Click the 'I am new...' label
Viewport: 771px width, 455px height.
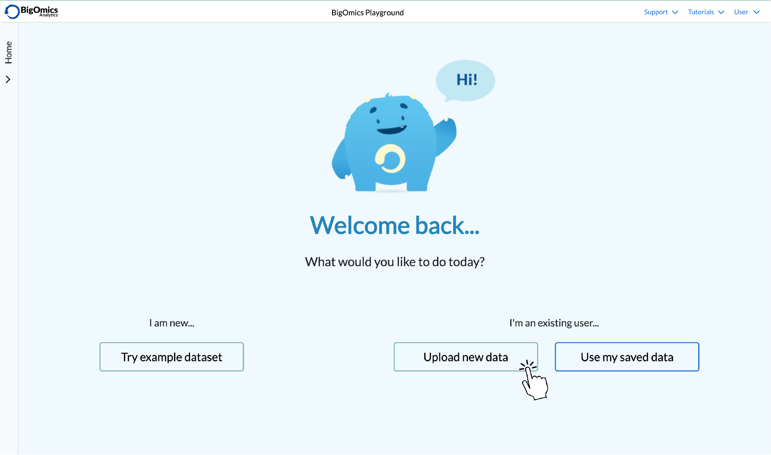[x=171, y=323]
